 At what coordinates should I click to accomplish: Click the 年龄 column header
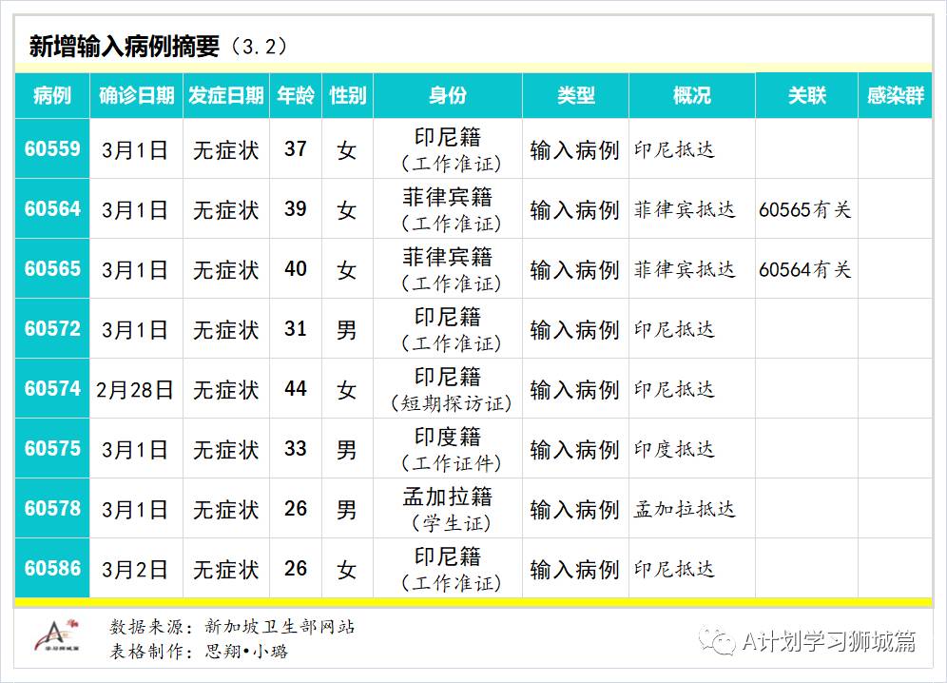(296, 95)
